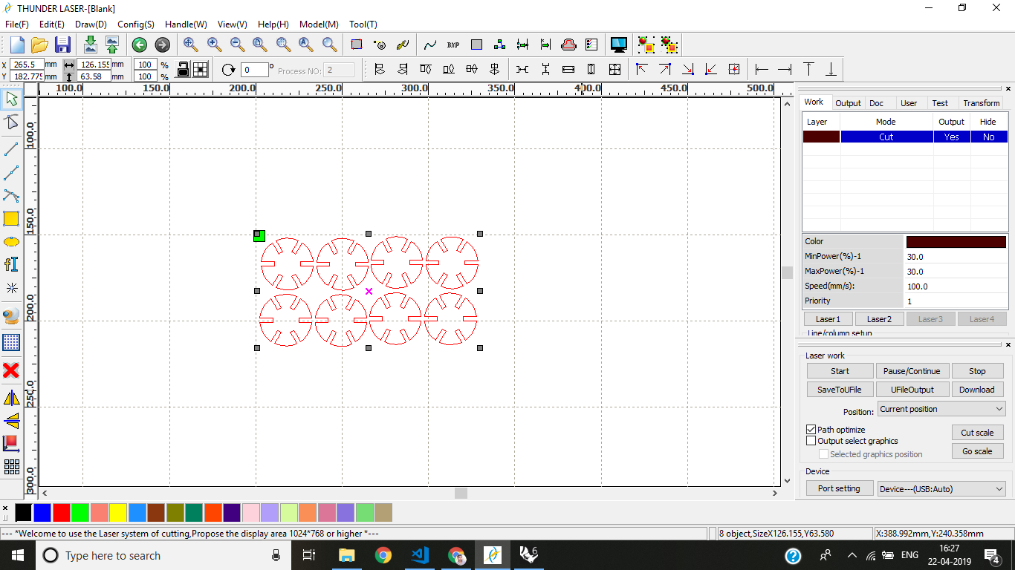This screenshot has width=1015, height=570.
Task: Open the text tool in left toolbar
Action: click(x=11, y=265)
